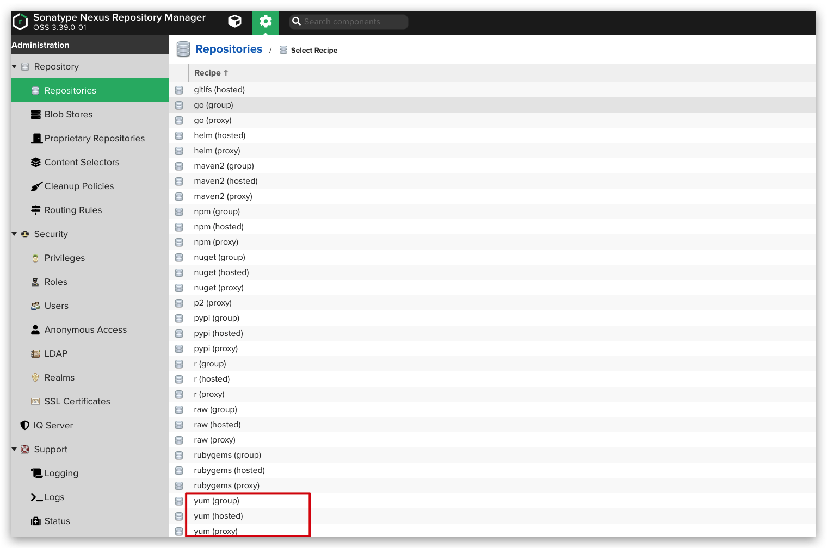Click the IQ Server shield icon
827x548 pixels.
(25, 426)
